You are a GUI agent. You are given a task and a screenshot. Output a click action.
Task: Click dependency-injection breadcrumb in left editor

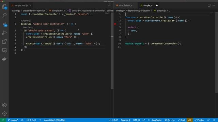(x=34, y=11)
